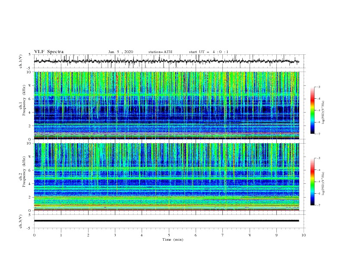The image size is (342, 264).
Task: Click the ch.2 spectrogram '4' kHz tick label
Action: click(x=30, y=184)
